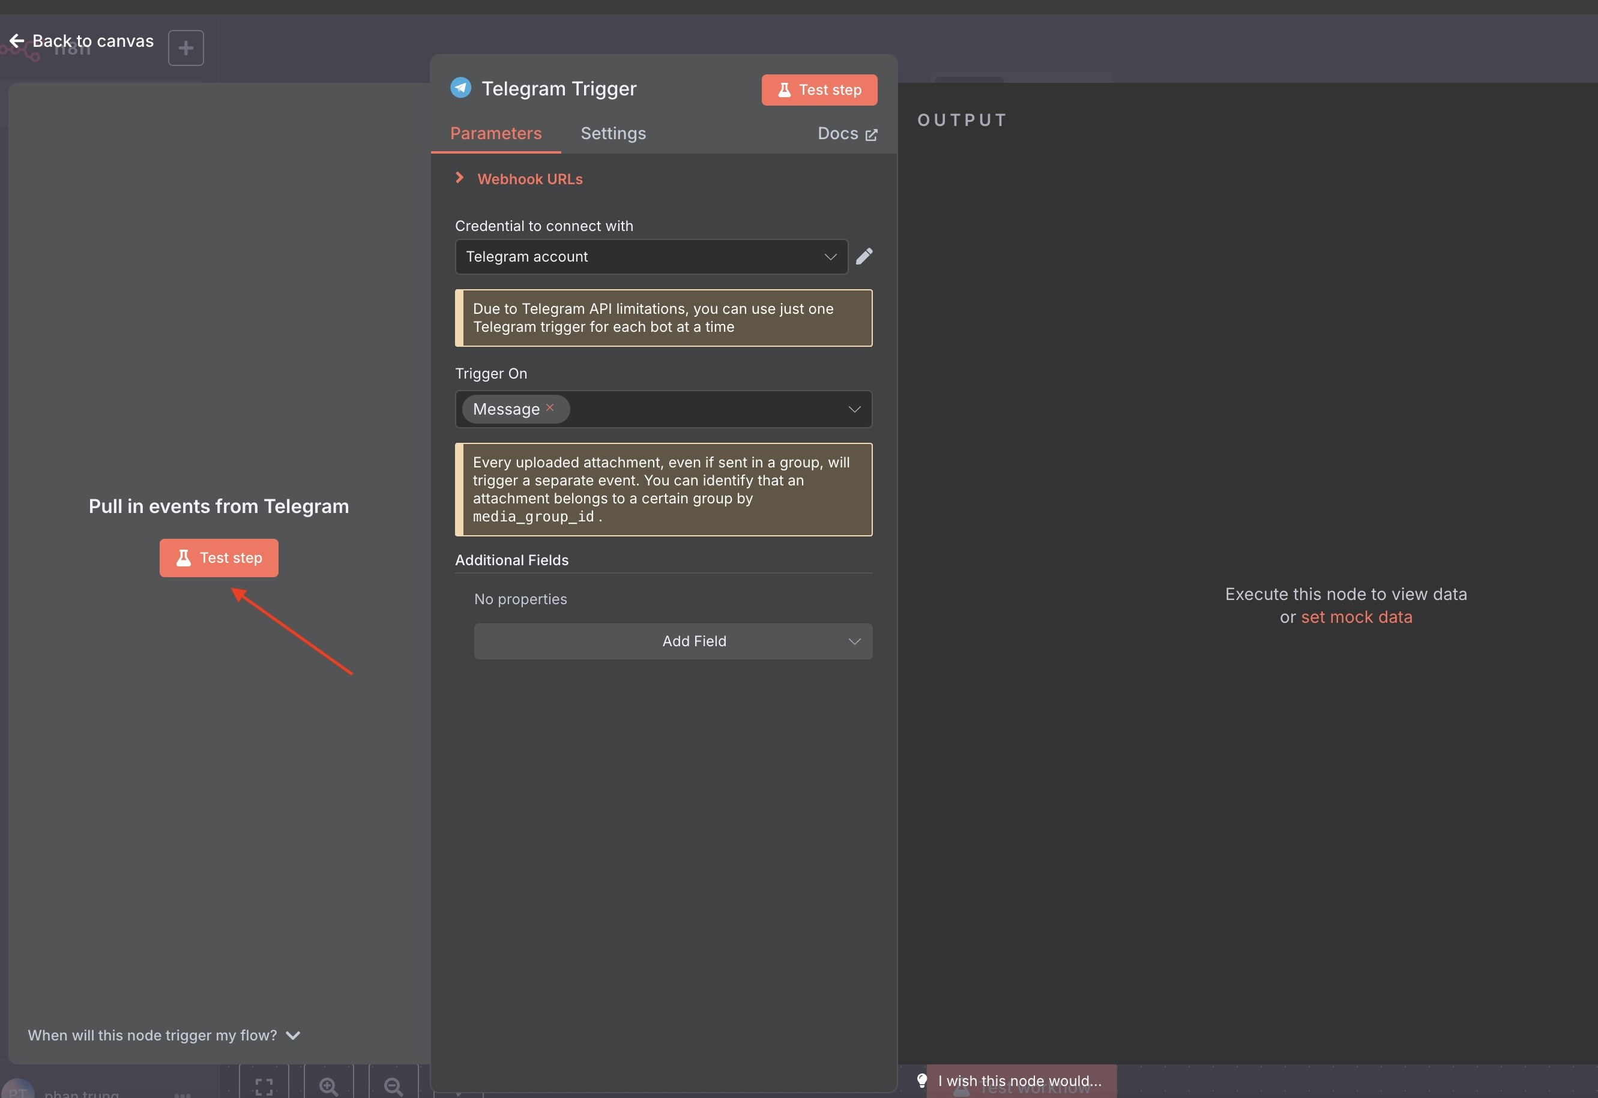This screenshot has height=1098, width=1598.
Task: Select the Parameters tab
Action: point(495,133)
